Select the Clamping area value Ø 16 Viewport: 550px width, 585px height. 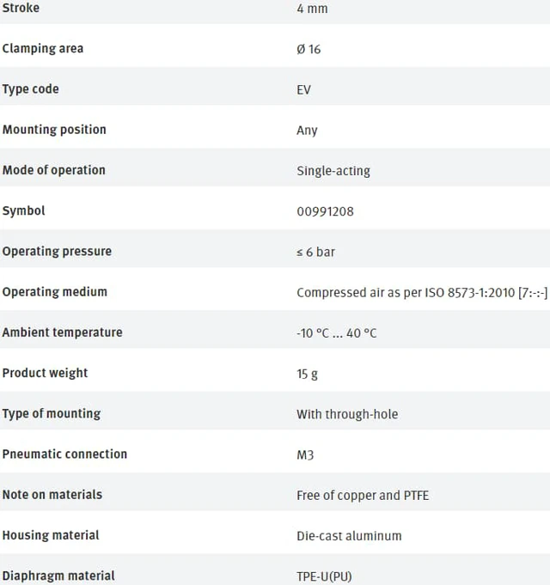click(309, 49)
